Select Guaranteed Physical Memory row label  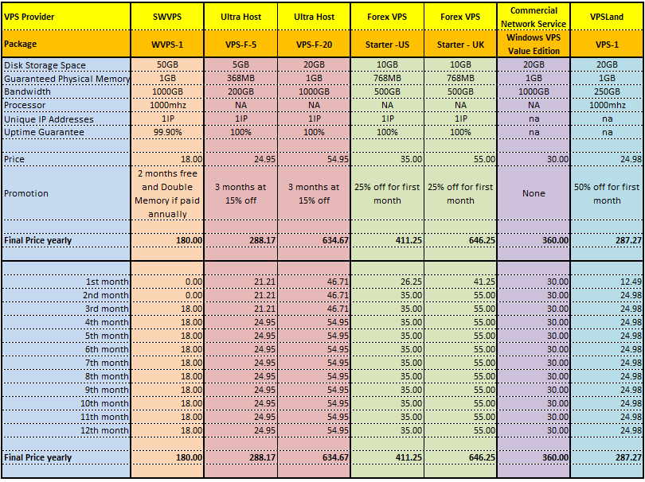click(x=66, y=79)
